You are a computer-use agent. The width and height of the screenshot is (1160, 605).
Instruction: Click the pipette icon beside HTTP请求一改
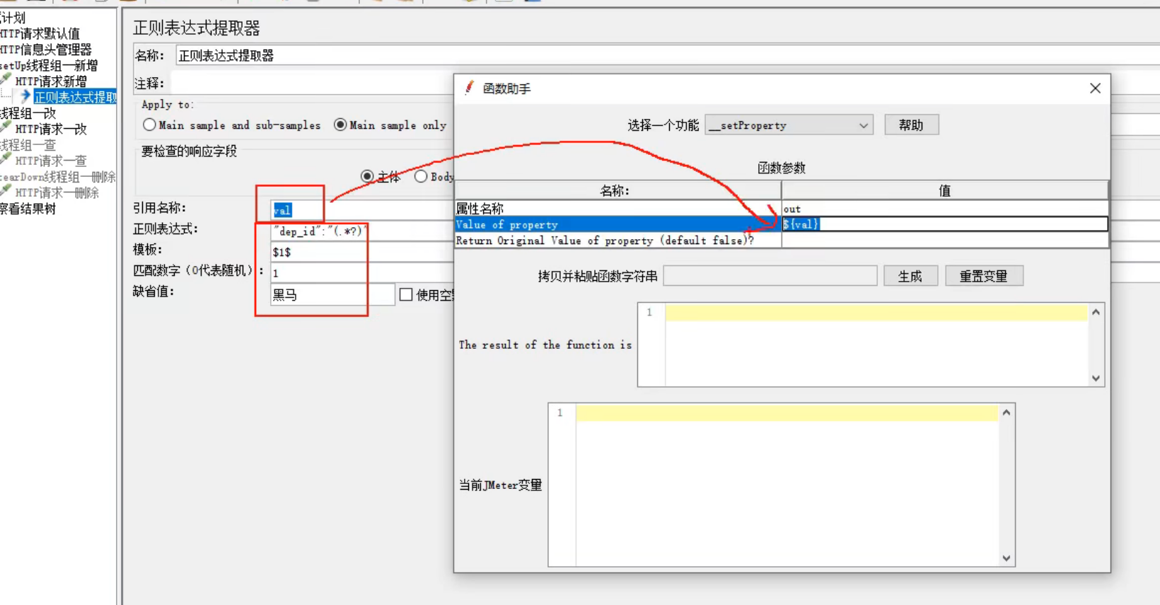(x=6, y=127)
